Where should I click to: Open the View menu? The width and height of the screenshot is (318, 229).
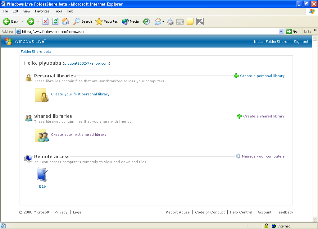(27, 11)
